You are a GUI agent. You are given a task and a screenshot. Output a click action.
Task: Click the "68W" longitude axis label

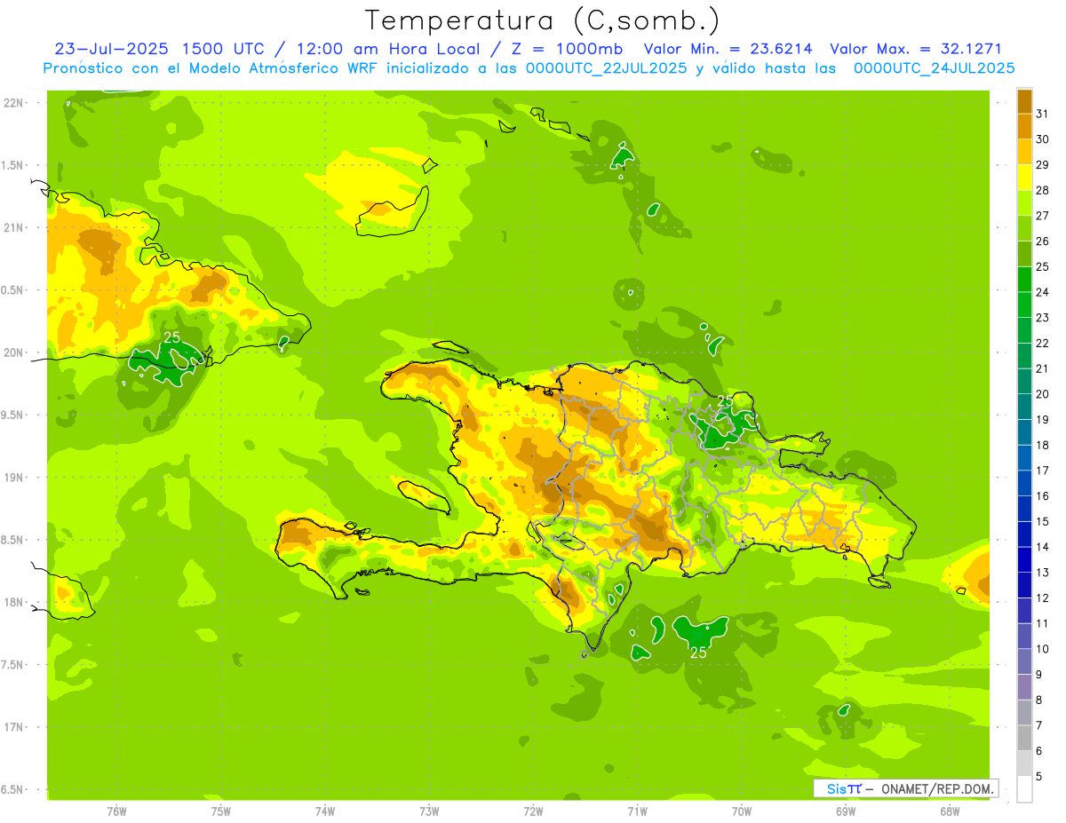950,811
